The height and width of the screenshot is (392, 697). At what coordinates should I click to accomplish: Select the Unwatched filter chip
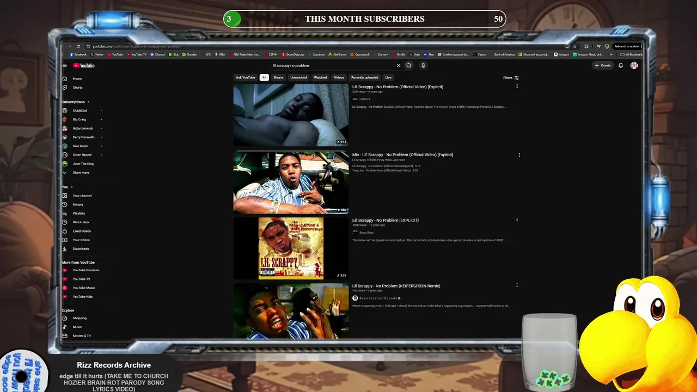point(298,77)
